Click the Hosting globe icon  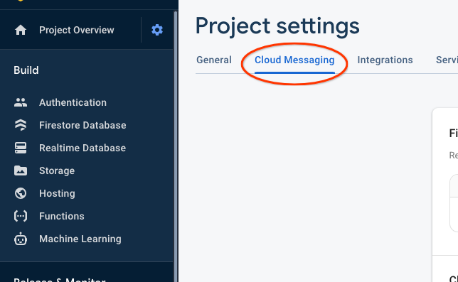pyautogui.click(x=21, y=193)
